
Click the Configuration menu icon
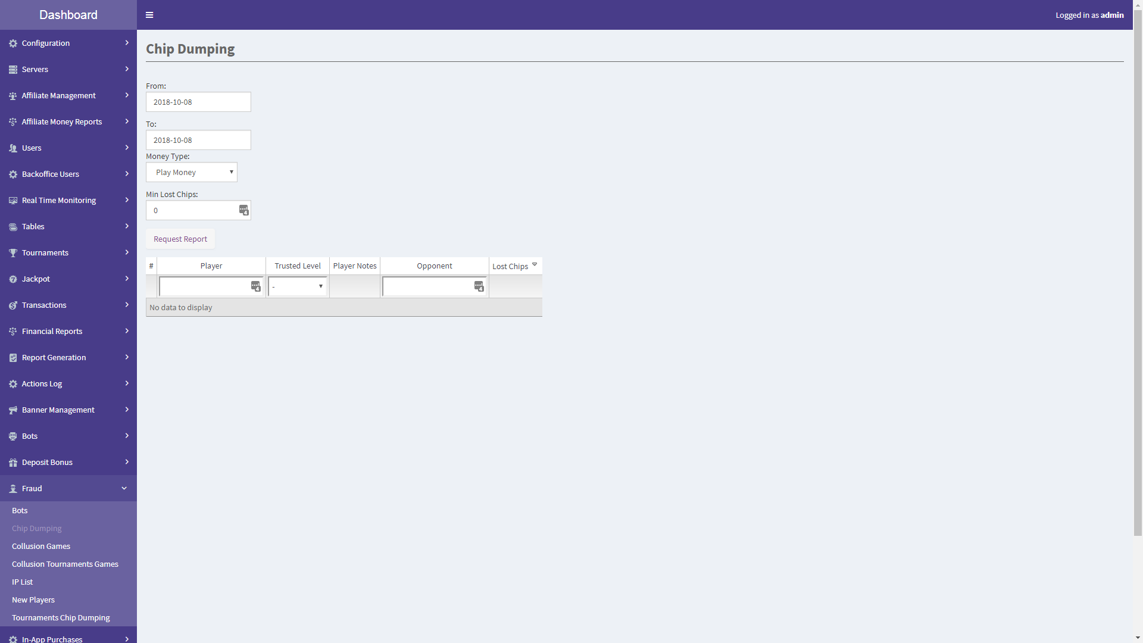pyautogui.click(x=13, y=43)
